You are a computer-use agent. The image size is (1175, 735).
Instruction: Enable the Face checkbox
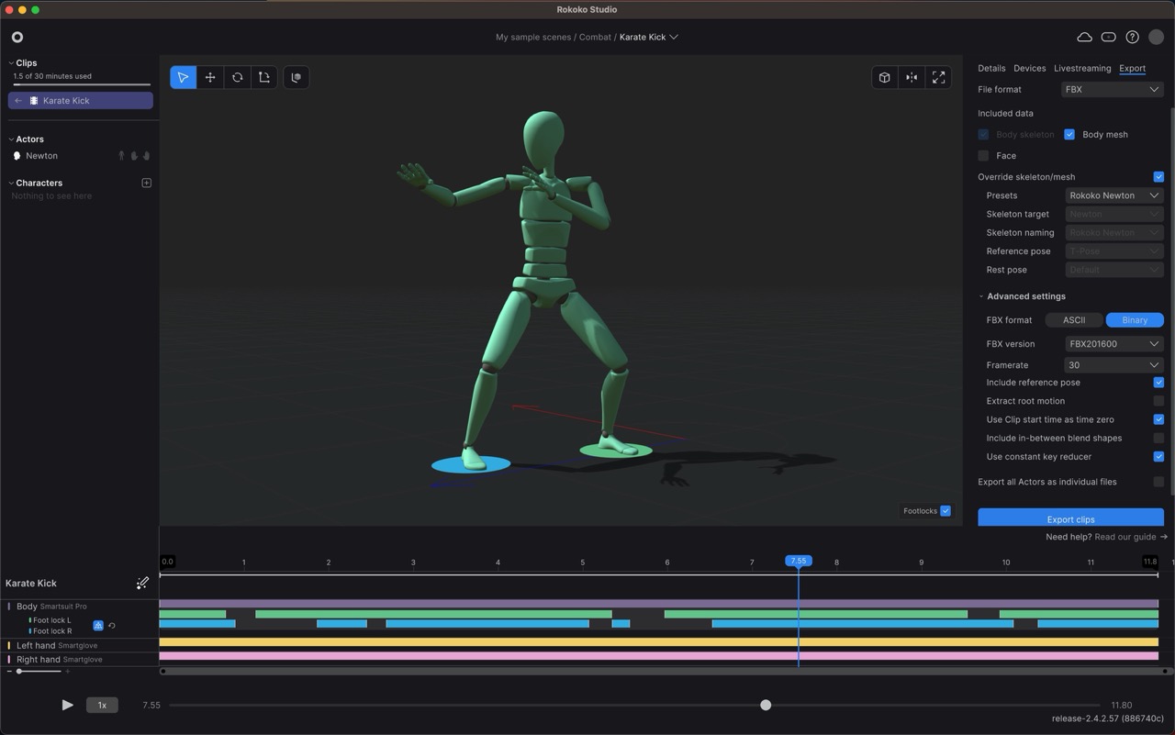click(983, 156)
